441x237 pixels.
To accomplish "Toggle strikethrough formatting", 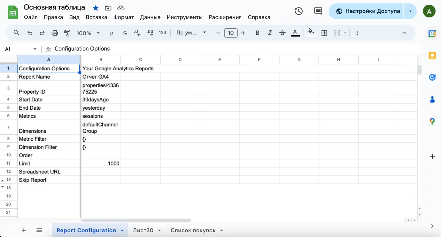I will click(282, 33).
